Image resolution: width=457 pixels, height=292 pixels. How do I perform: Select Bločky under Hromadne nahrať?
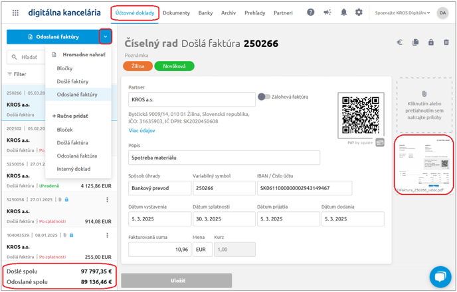(x=78, y=68)
